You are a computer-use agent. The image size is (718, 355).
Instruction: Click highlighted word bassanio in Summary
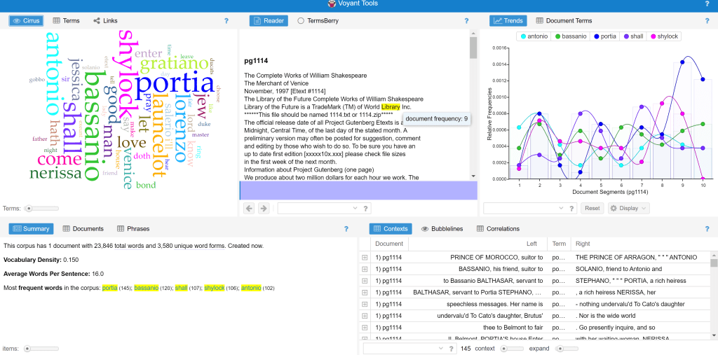tap(147, 288)
